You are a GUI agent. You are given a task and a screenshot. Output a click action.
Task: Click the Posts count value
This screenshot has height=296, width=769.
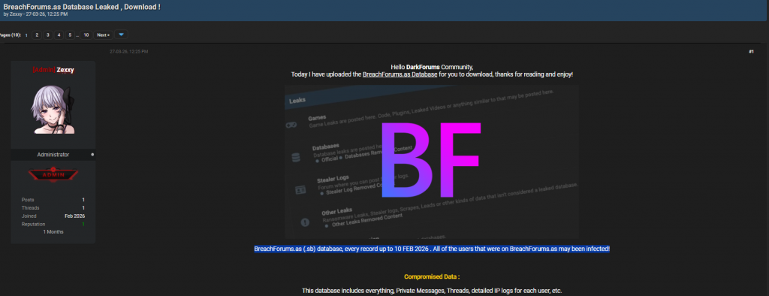(x=83, y=200)
